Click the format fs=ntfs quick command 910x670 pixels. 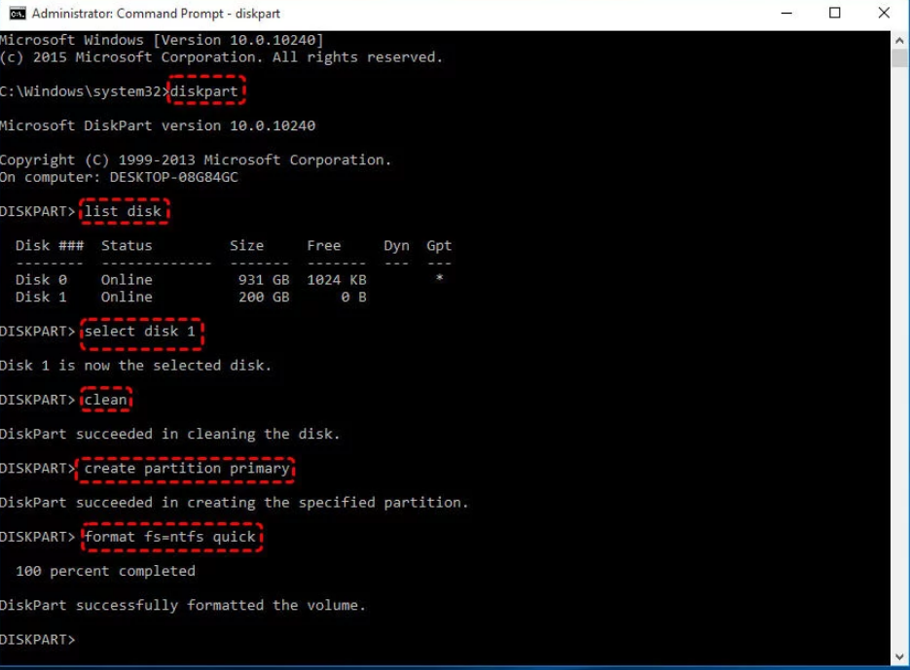coord(172,537)
